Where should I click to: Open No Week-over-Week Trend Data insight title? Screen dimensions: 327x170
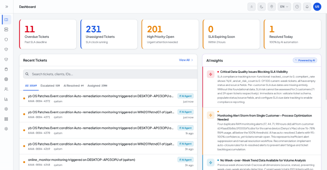point(263,160)
